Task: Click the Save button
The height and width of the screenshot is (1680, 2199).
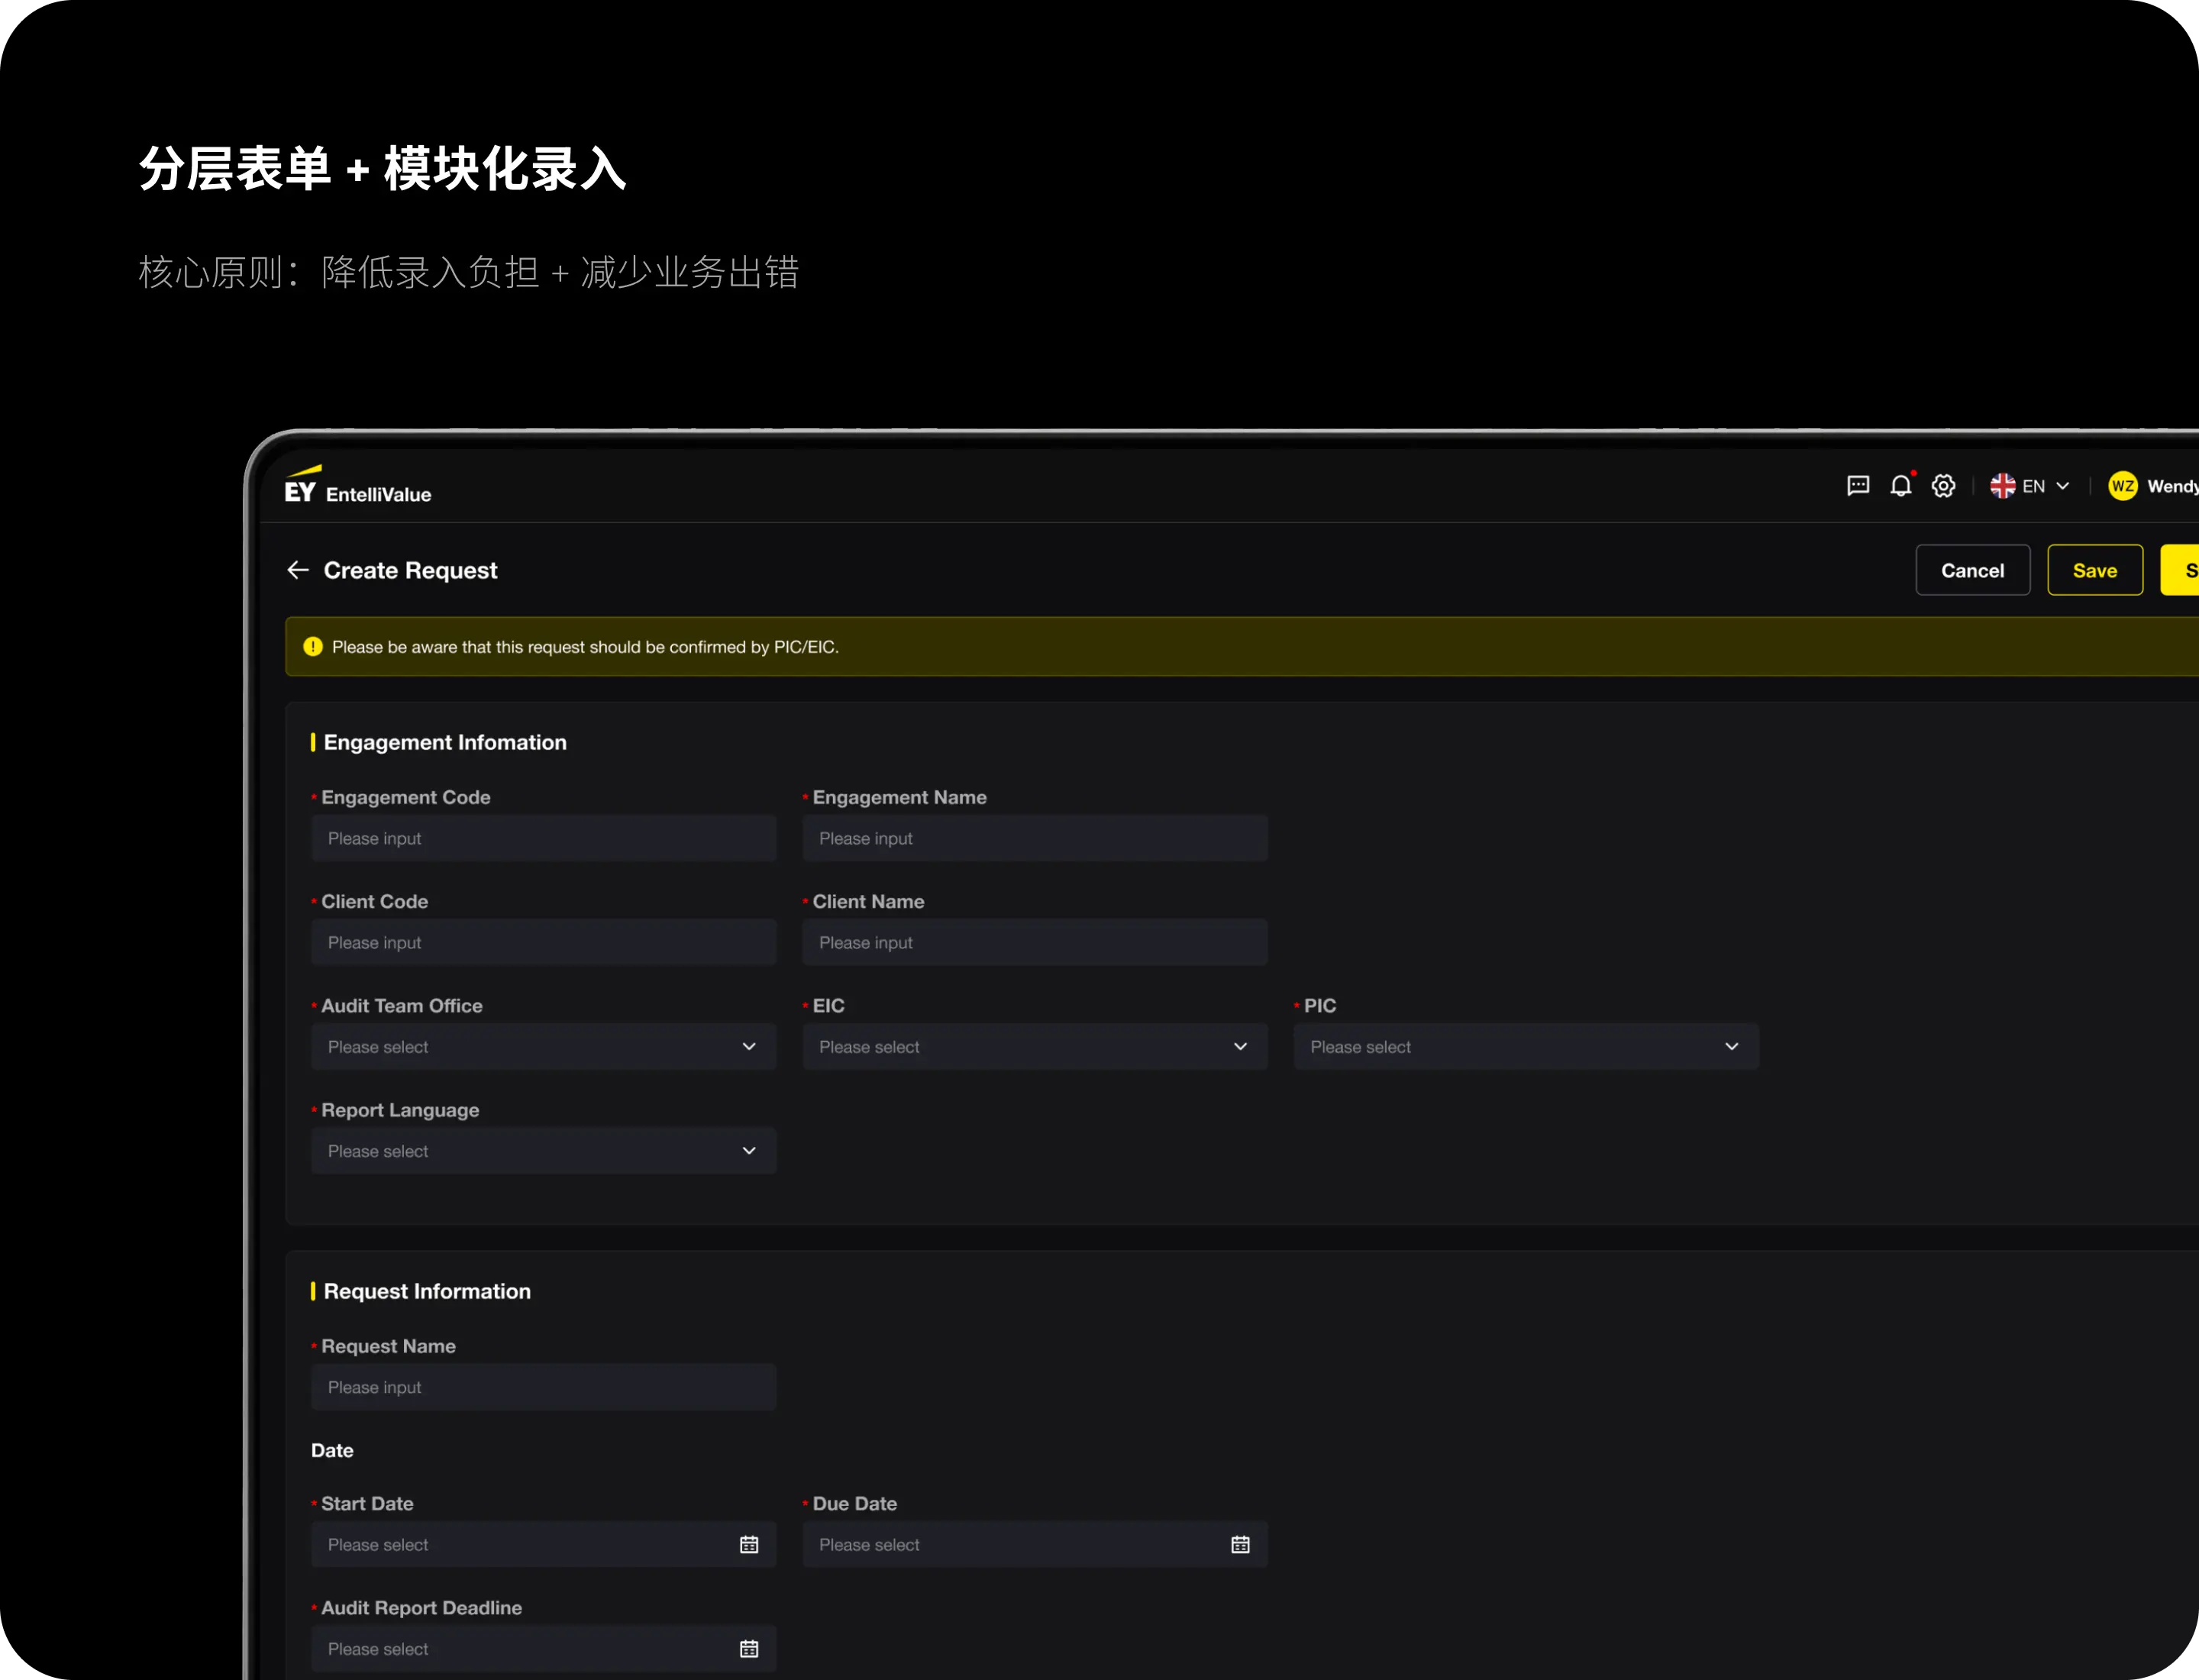Action: coord(2095,570)
